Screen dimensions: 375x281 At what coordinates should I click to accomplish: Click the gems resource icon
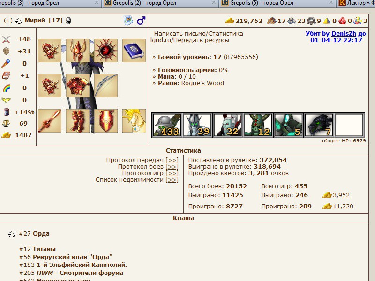(358, 21)
